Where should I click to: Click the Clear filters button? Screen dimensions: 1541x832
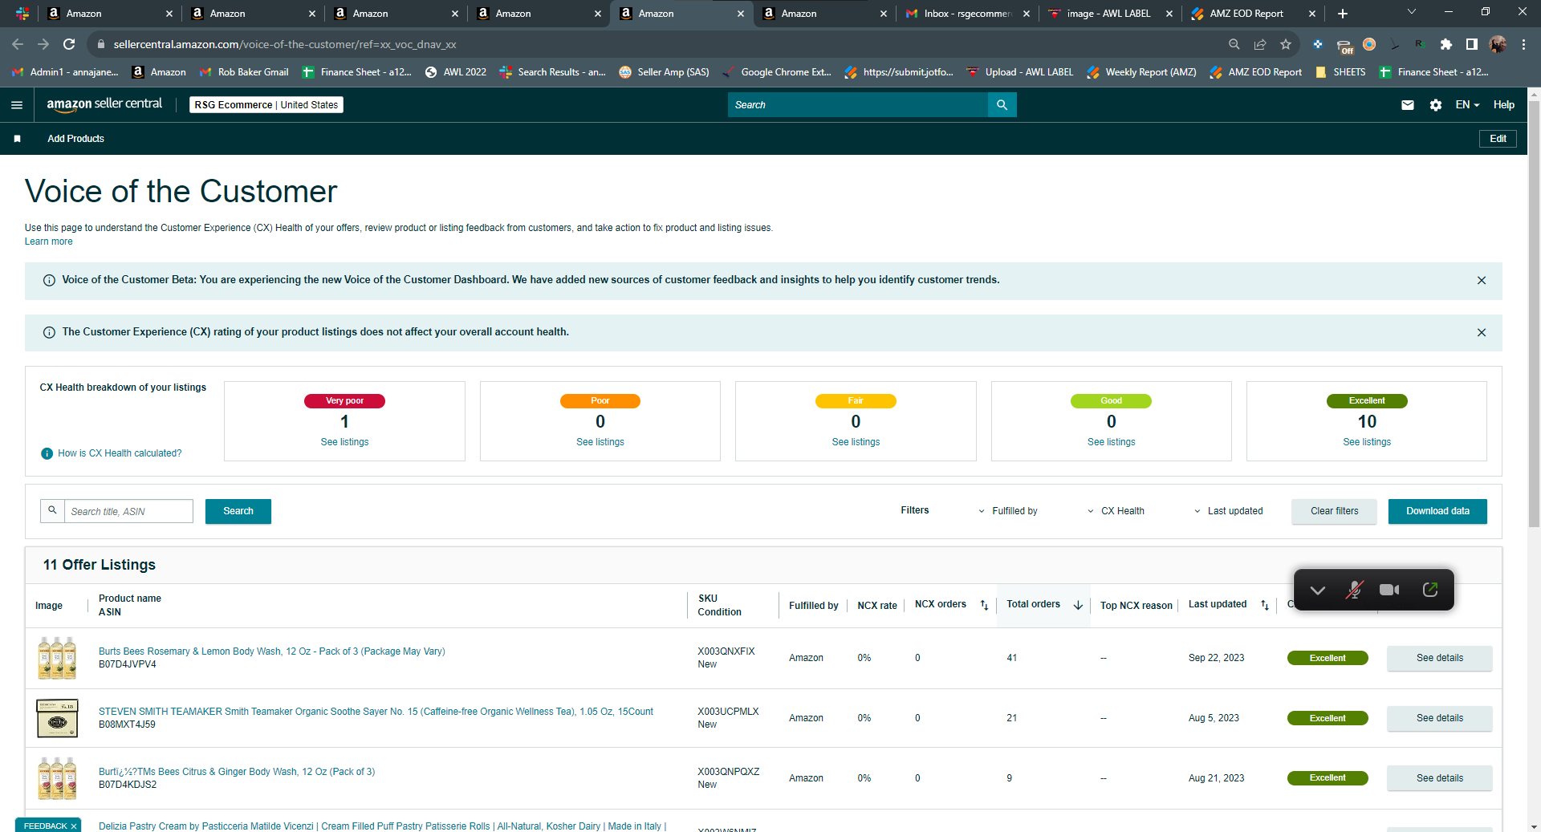[1334, 511]
